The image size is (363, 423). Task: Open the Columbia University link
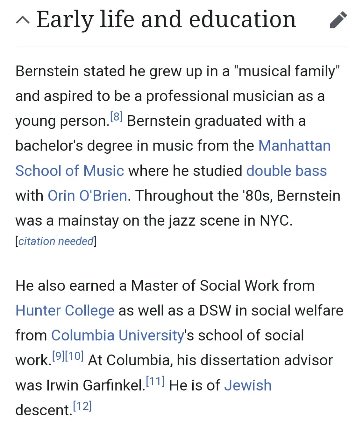[117, 335]
